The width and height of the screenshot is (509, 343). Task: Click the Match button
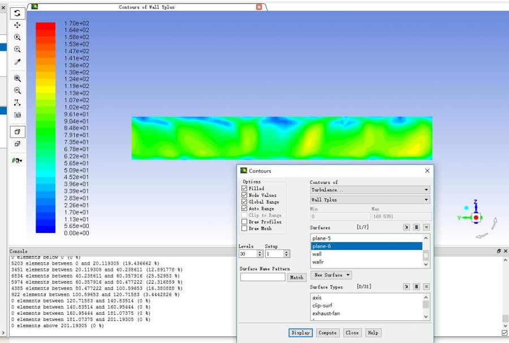point(296,277)
